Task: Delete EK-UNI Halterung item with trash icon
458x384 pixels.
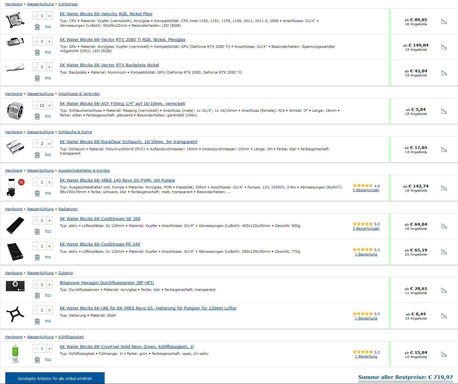Action: (x=37, y=321)
